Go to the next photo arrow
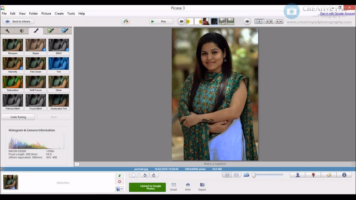This screenshot has width=356, height=200. click(x=247, y=21)
